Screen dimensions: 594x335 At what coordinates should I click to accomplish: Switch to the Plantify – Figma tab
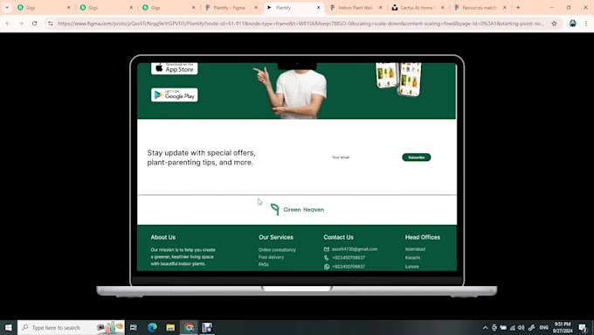point(229,8)
